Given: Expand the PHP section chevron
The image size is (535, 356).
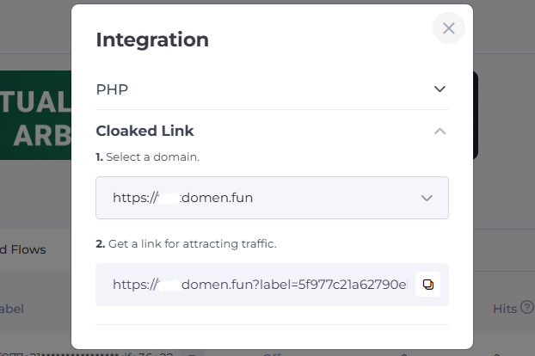Looking at the screenshot, I should point(440,89).
